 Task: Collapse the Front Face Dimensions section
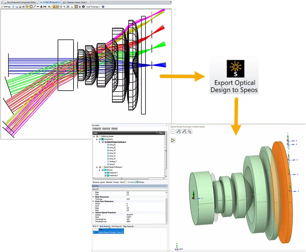point(93,201)
